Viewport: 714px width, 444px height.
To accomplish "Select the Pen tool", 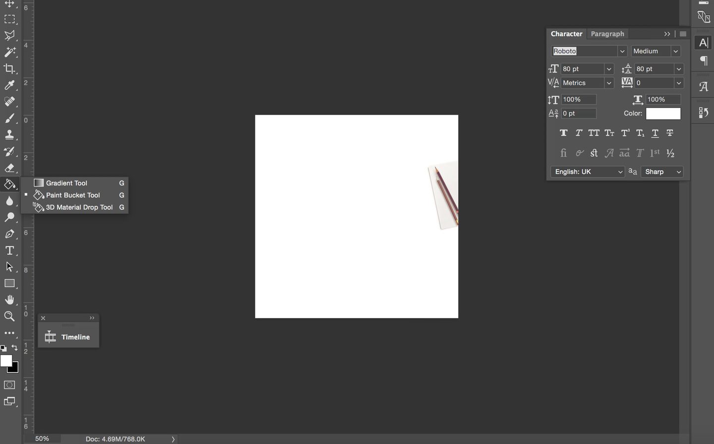I will click(x=9, y=234).
